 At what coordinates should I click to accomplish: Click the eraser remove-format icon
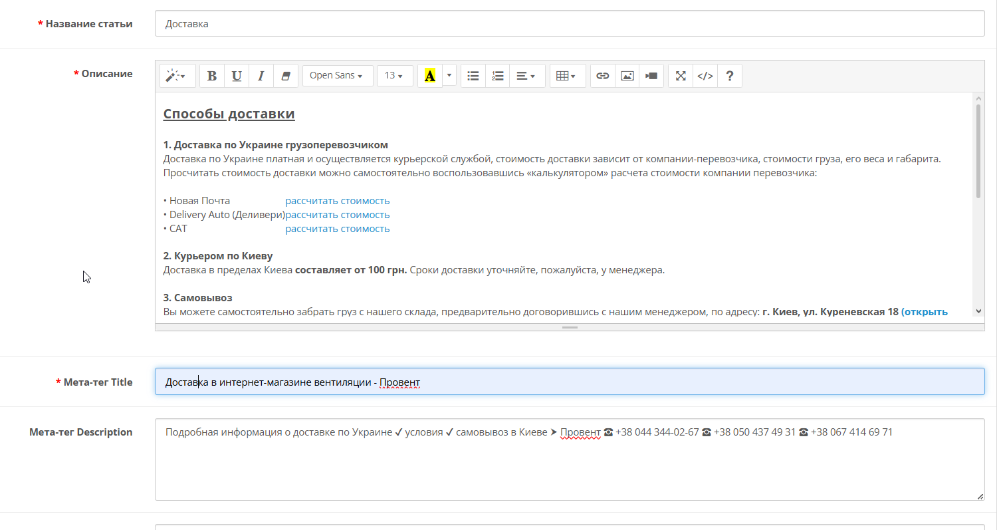pyautogui.click(x=286, y=76)
